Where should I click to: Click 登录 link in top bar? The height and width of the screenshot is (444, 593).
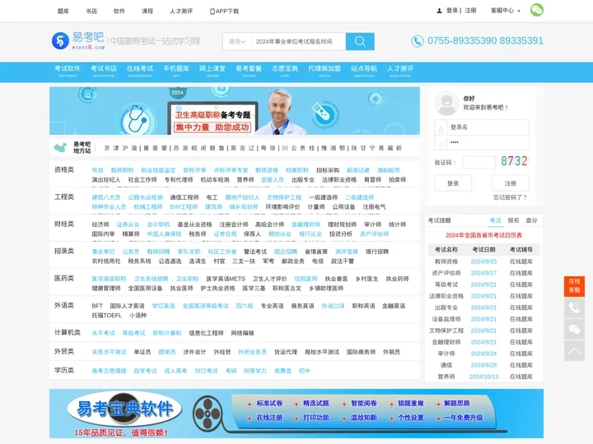tap(452, 11)
